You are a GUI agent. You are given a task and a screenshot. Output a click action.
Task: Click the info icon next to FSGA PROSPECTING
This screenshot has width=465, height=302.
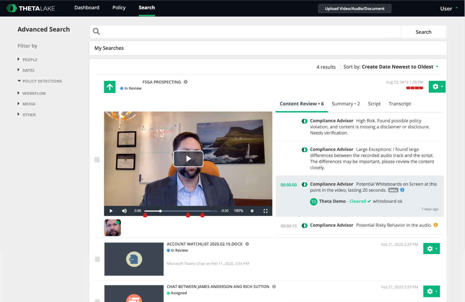(x=186, y=82)
